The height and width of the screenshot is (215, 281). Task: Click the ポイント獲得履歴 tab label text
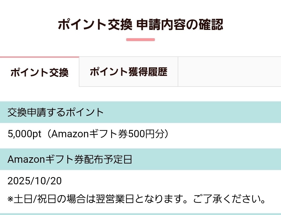[129, 72]
